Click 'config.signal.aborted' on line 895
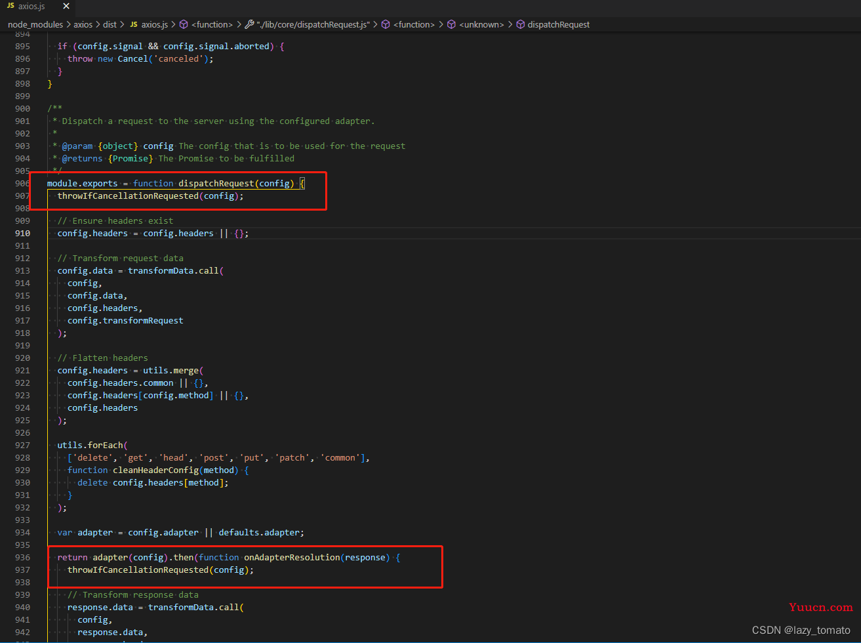This screenshot has height=643, width=861. tap(216, 46)
